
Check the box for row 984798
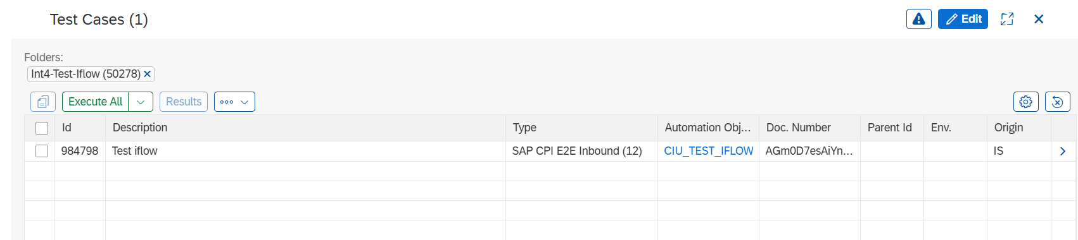tap(42, 151)
